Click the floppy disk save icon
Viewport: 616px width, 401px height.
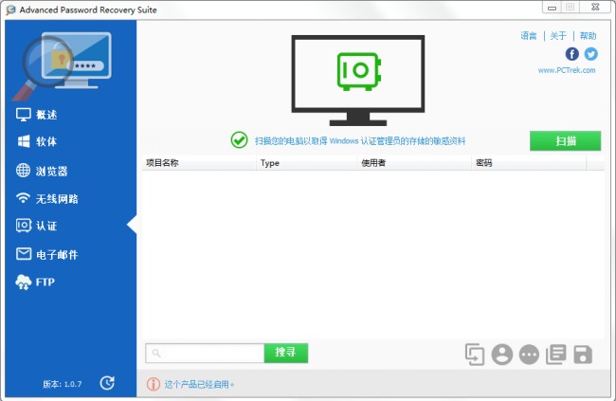tap(583, 355)
